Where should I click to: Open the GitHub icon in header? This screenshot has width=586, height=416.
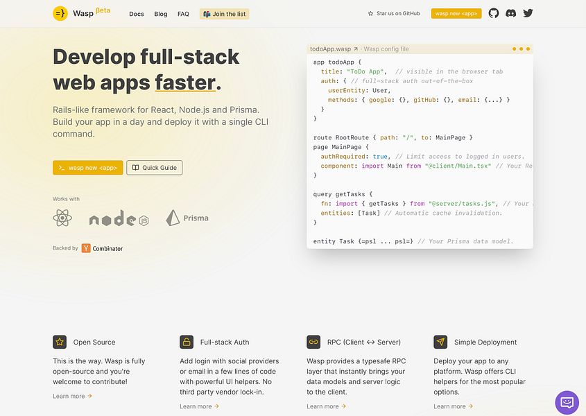493,13
